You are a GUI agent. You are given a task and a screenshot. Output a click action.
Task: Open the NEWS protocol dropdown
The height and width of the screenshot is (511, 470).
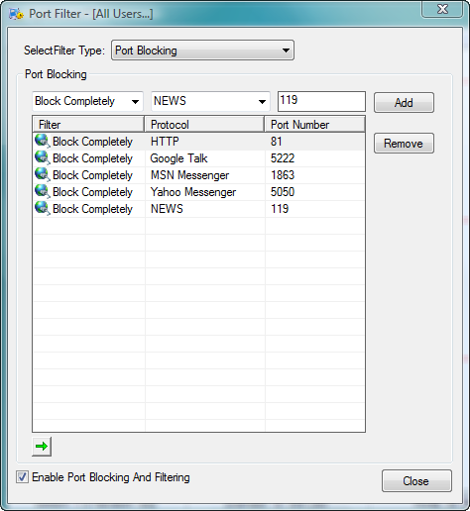[210, 101]
